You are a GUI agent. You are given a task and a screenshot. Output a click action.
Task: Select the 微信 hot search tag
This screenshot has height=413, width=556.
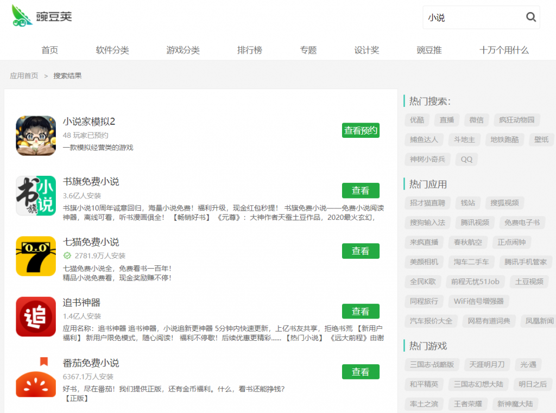(476, 120)
